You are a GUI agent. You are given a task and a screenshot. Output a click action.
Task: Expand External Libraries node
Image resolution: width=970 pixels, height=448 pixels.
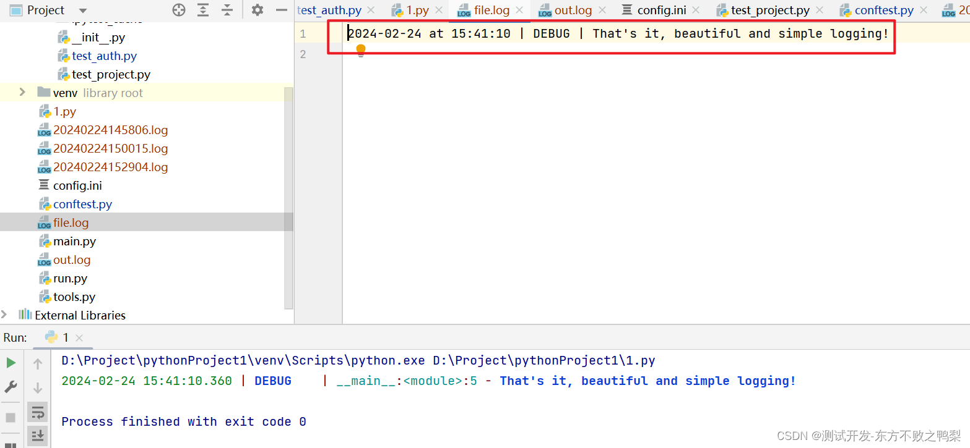coord(4,315)
